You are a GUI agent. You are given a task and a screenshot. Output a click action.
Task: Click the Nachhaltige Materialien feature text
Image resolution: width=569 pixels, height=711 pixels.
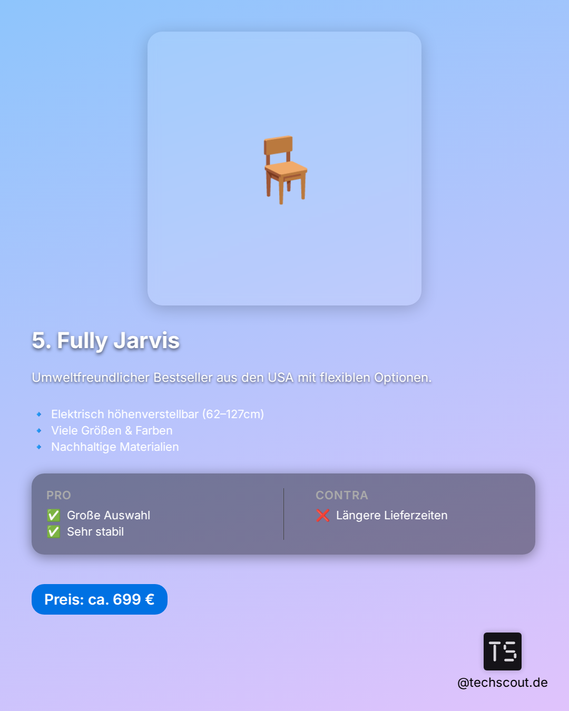(x=115, y=447)
